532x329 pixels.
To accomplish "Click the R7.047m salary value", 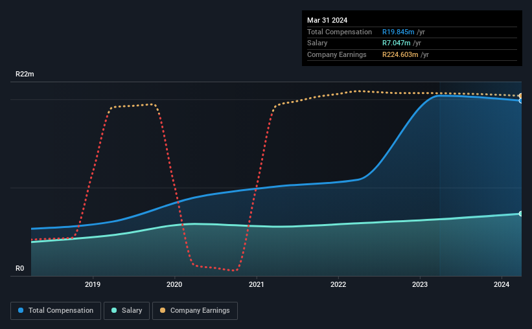I will [397, 43].
